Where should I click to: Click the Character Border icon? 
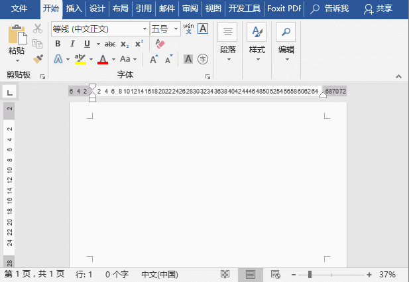click(x=203, y=29)
